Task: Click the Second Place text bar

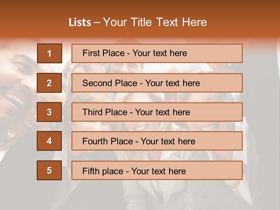Action: click(x=157, y=83)
